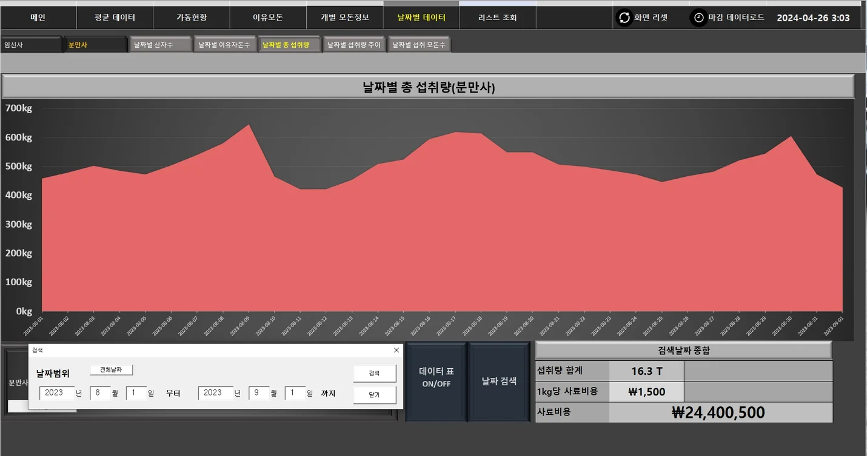Show the 날짜별 섭취량 추이 chart
Image resolution: width=867 pixels, height=456 pixels.
(354, 45)
